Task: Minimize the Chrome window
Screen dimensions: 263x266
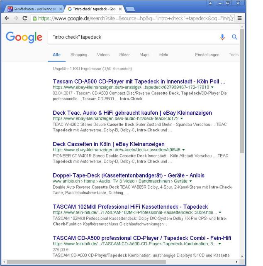Action: 220,3
